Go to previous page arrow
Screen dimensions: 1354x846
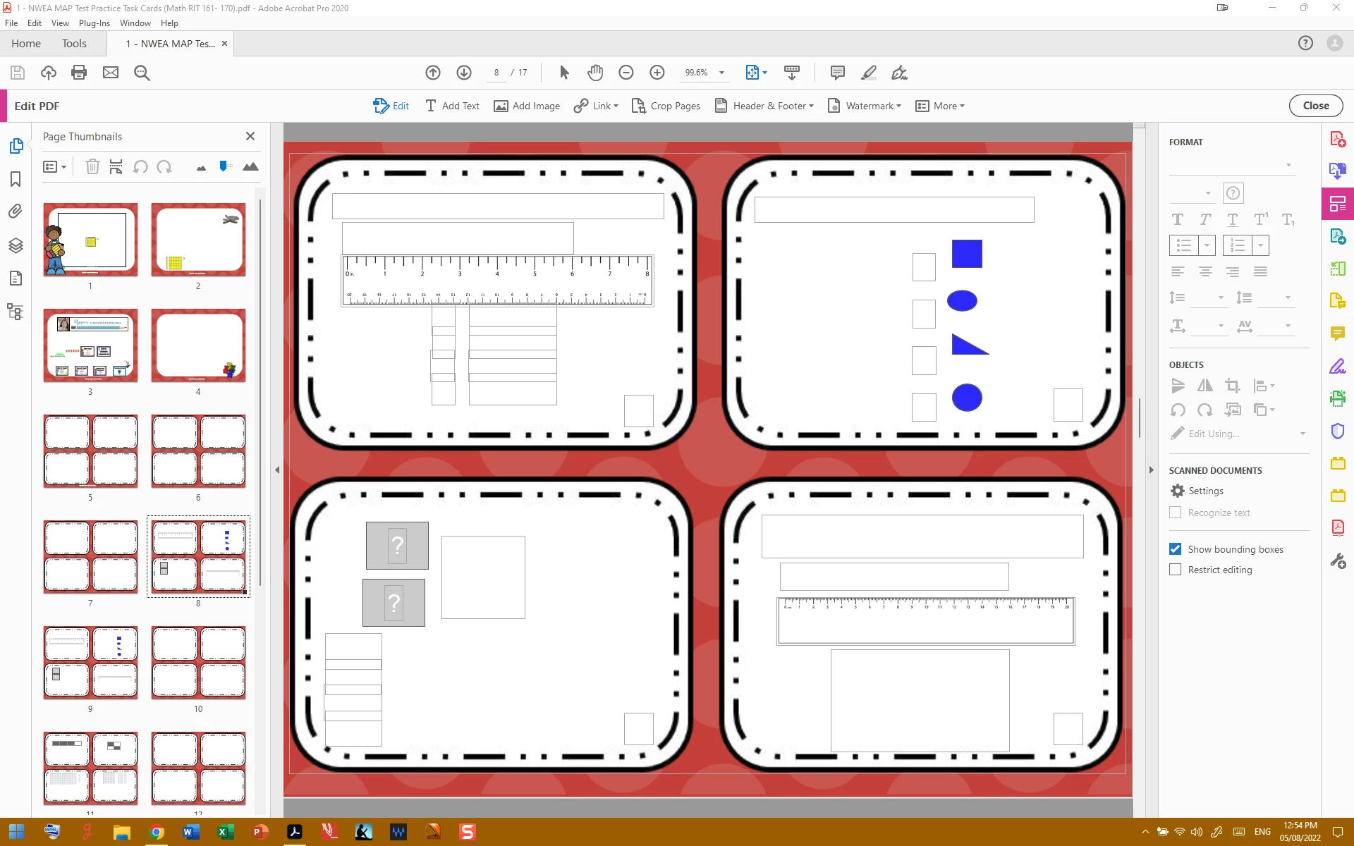click(x=433, y=73)
